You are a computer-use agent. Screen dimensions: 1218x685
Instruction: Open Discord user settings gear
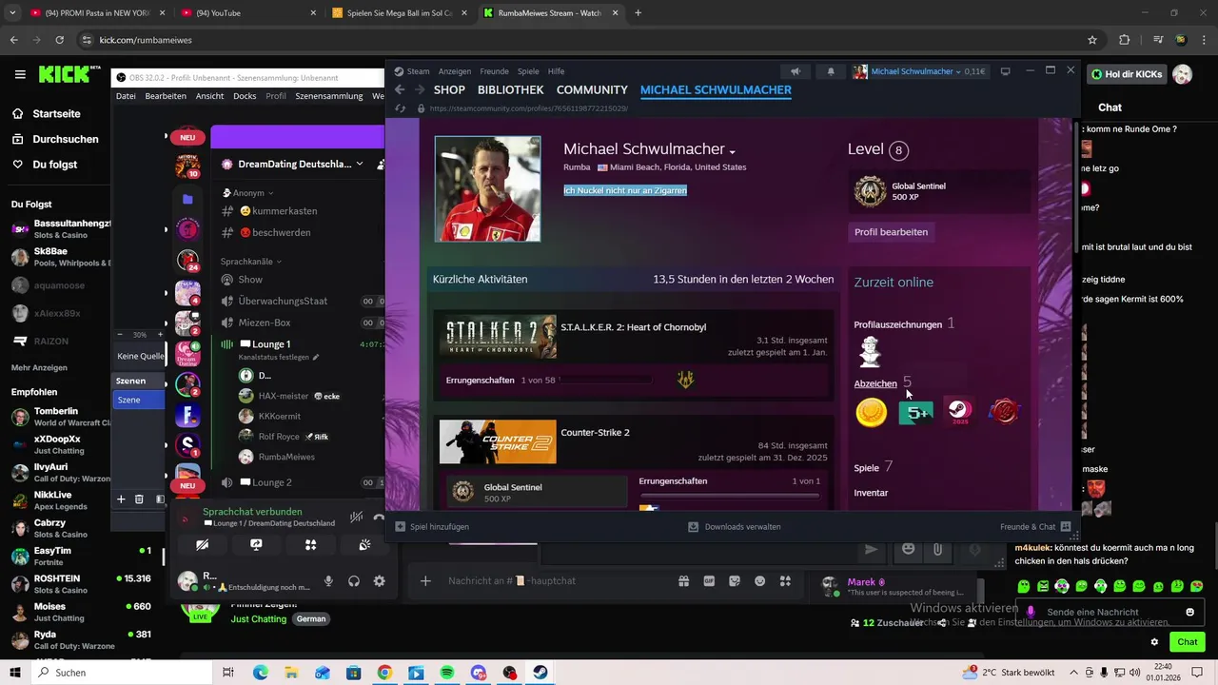coord(379,581)
